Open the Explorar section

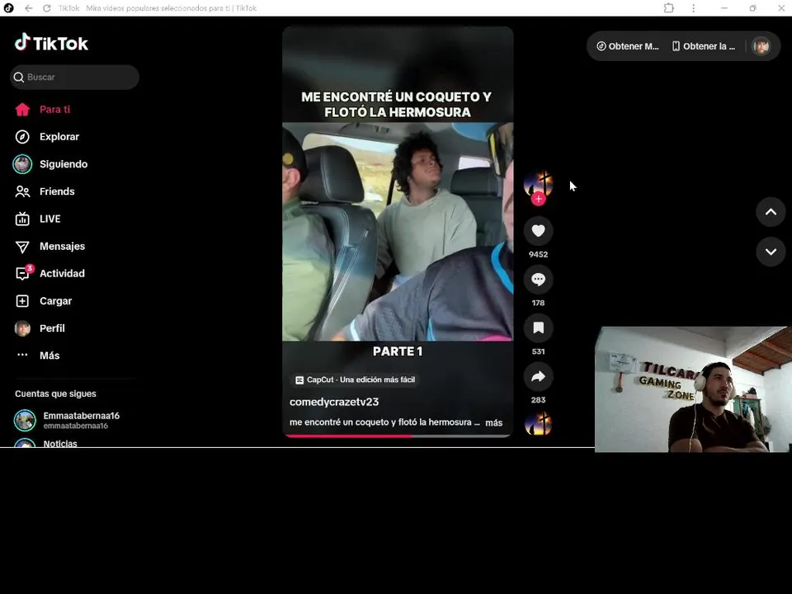59,137
